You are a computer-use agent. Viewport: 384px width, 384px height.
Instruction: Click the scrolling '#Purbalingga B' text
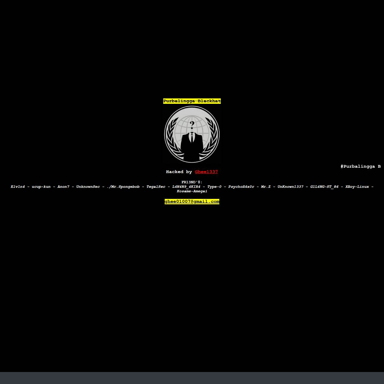361,166
